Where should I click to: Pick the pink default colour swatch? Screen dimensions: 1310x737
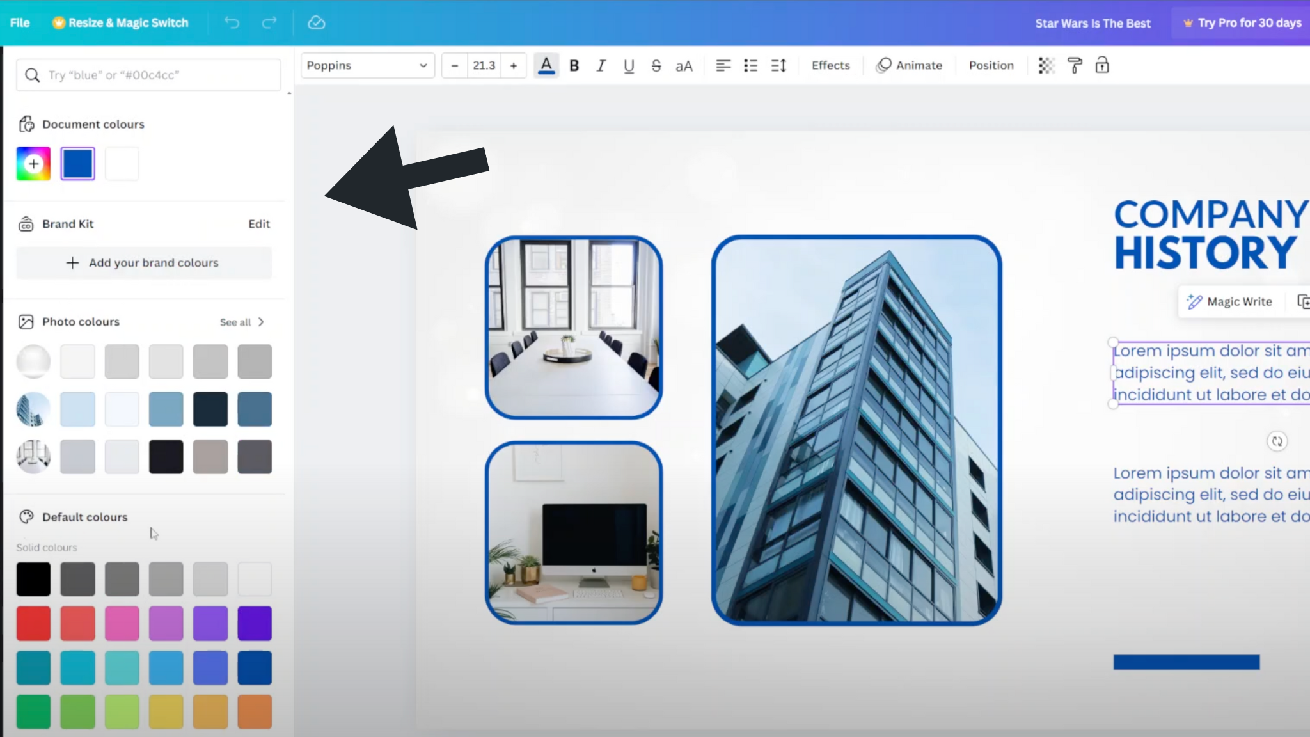click(122, 624)
